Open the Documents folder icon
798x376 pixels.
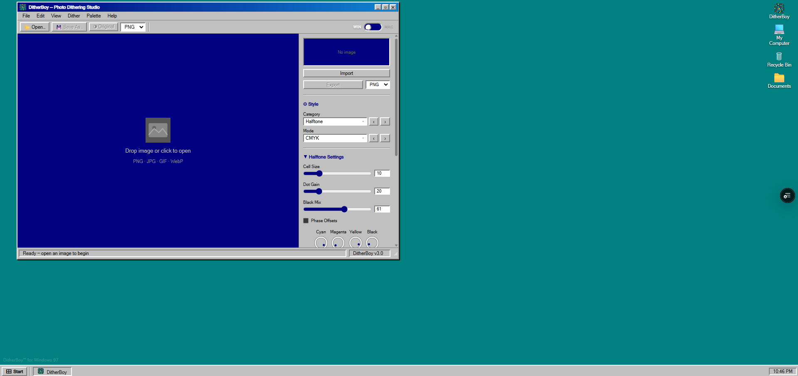point(779,81)
